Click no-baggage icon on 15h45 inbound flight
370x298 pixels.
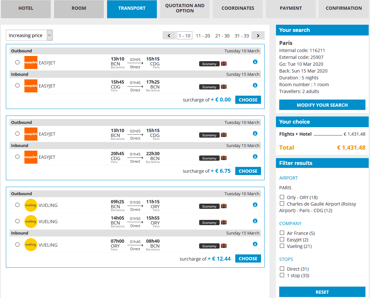pyautogui.click(x=224, y=87)
